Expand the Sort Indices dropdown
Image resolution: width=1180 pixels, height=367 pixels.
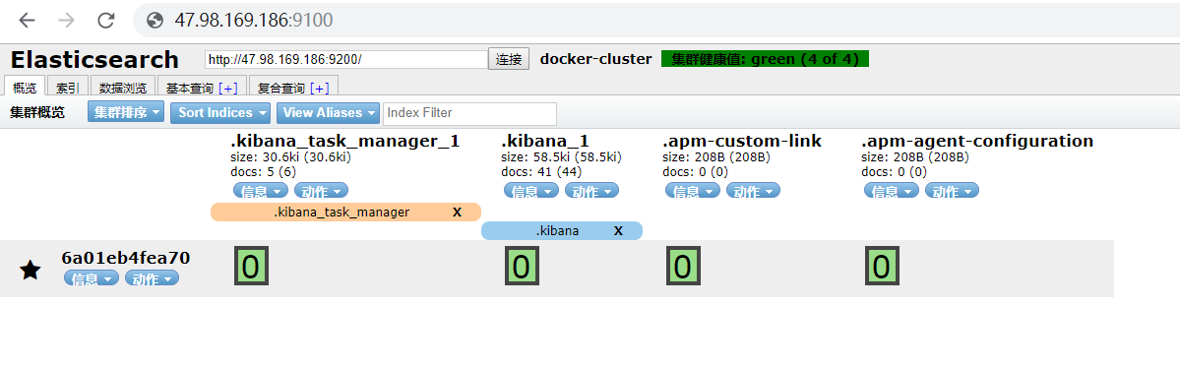click(219, 113)
